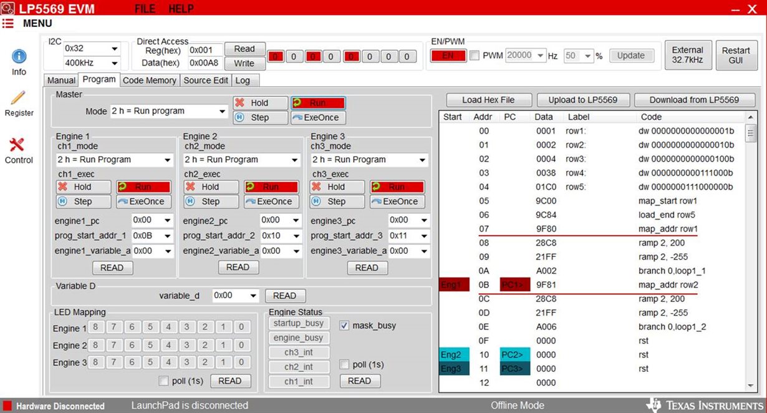Open the hamburger MENU icon

coord(7,23)
